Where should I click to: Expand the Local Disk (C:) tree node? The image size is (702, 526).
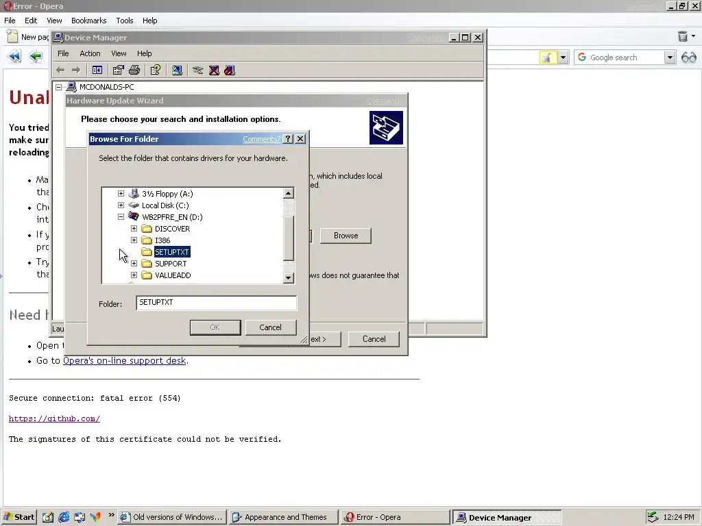pos(121,205)
